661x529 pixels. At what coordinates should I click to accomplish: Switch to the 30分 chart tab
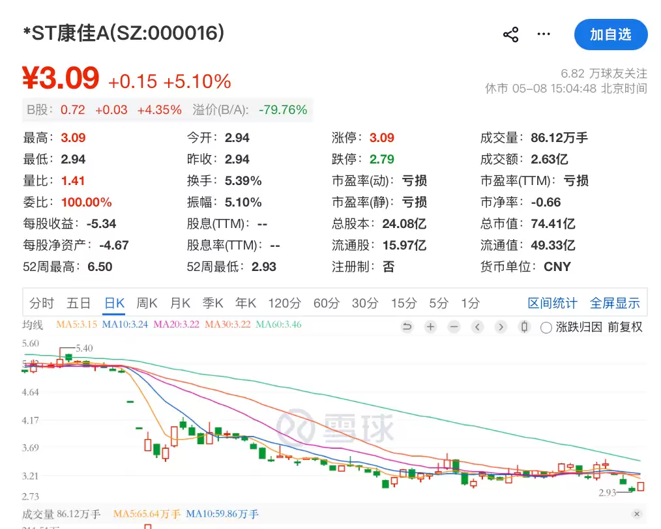(x=365, y=303)
